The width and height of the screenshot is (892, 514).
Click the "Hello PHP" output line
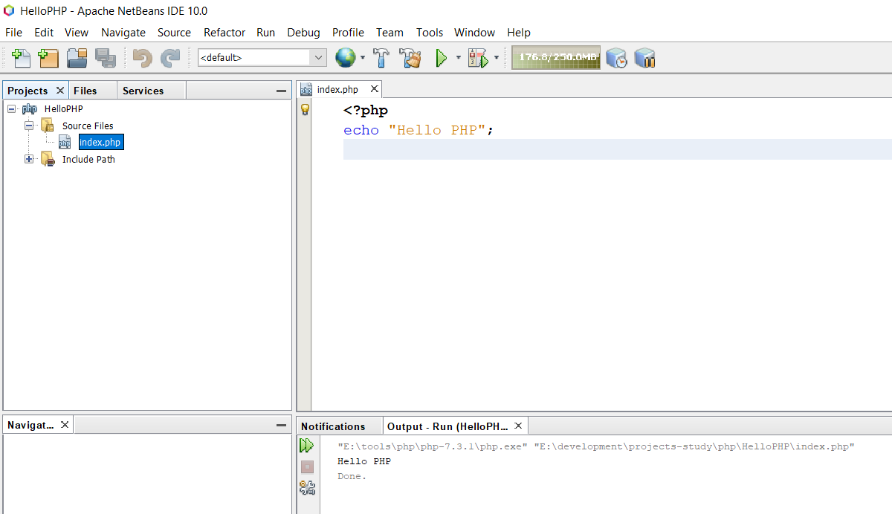tap(364, 461)
